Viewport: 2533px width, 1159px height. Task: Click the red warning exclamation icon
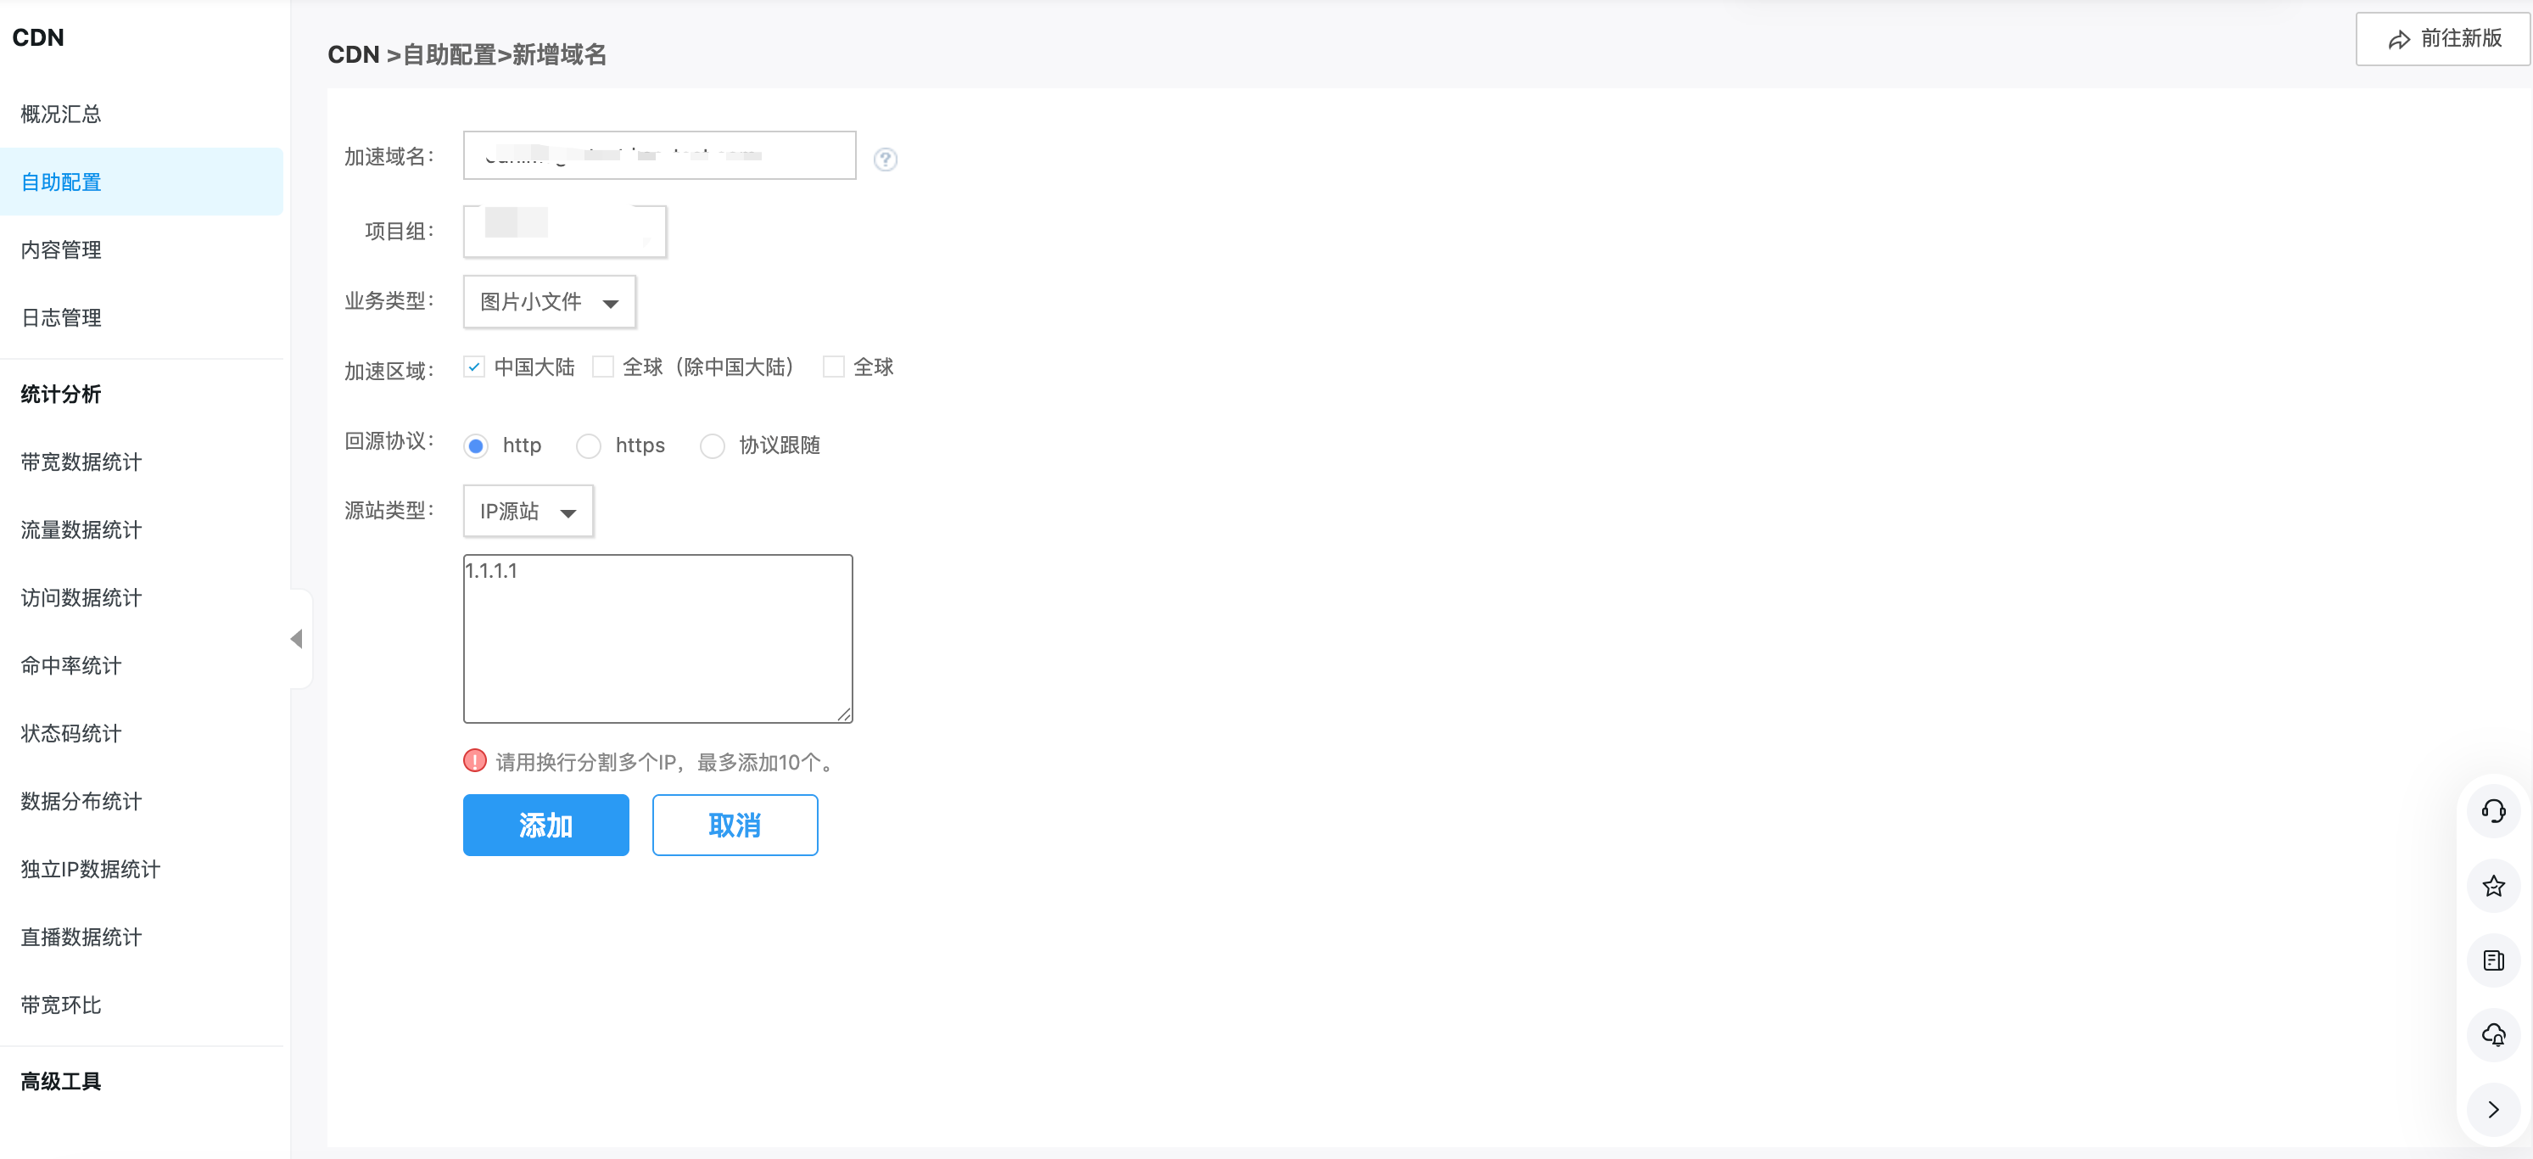pos(475,760)
